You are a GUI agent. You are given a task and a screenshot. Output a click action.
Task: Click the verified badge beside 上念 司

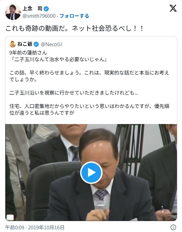(x=46, y=9)
